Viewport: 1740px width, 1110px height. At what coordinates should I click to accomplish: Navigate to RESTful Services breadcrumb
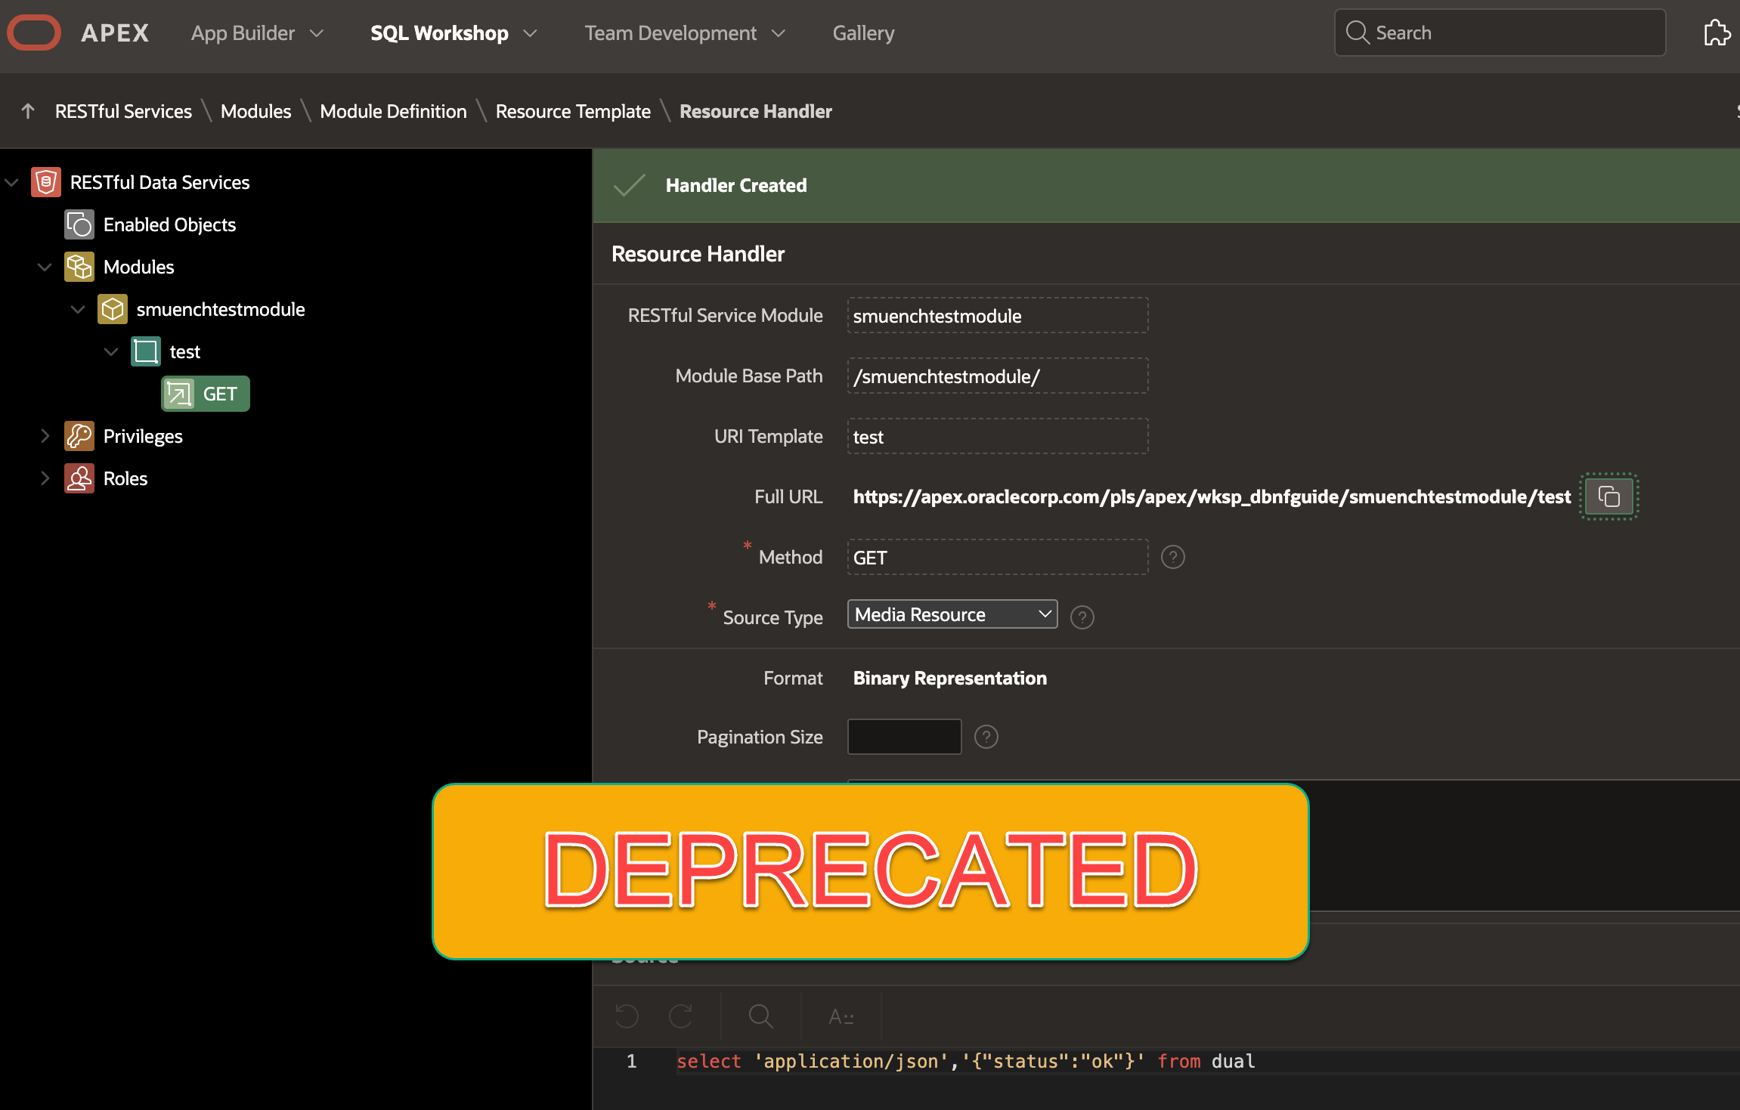(x=123, y=111)
